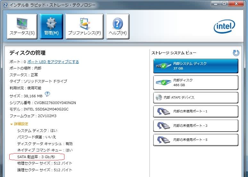Select 内部の未使用ポート - 3

pos(196,126)
